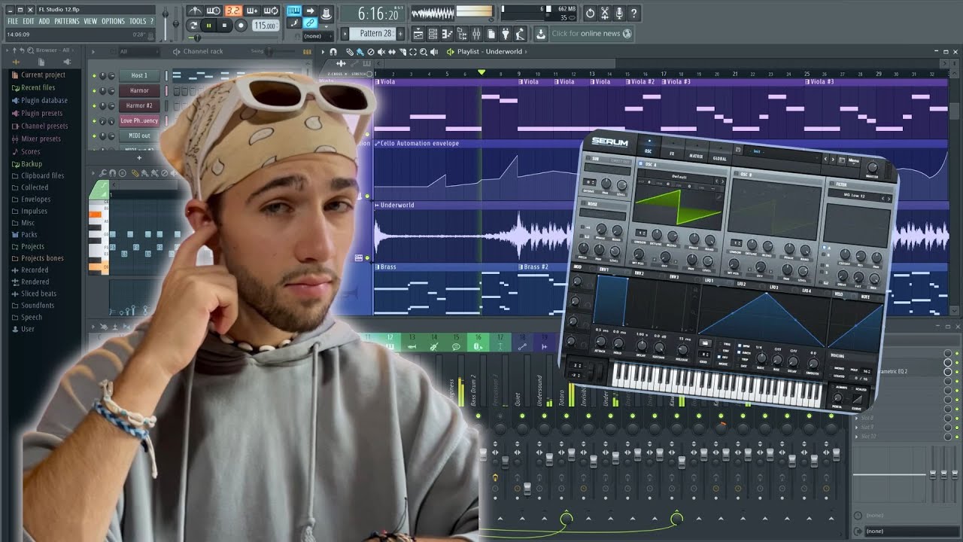The height and width of the screenshot is (542, 963).
Task: Mute the MIDI out channel LED
Action: coord(94,135)
